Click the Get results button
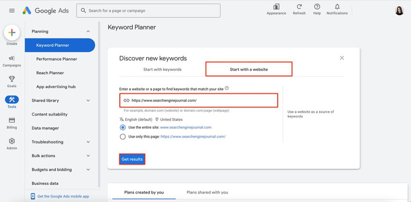This screenshot has width=411, height=202. click(132, 159)
